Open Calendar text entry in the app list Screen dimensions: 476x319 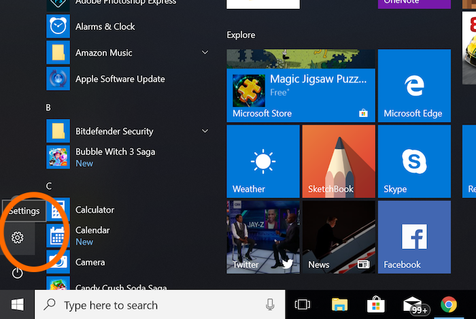(x=92, y=230)
